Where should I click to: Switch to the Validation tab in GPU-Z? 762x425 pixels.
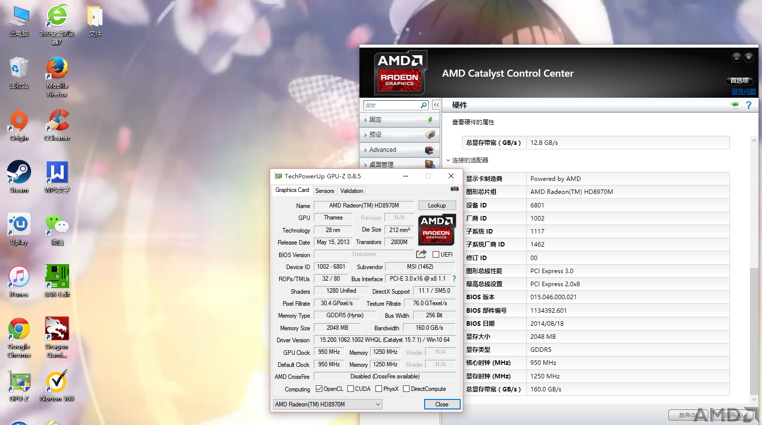351,191
